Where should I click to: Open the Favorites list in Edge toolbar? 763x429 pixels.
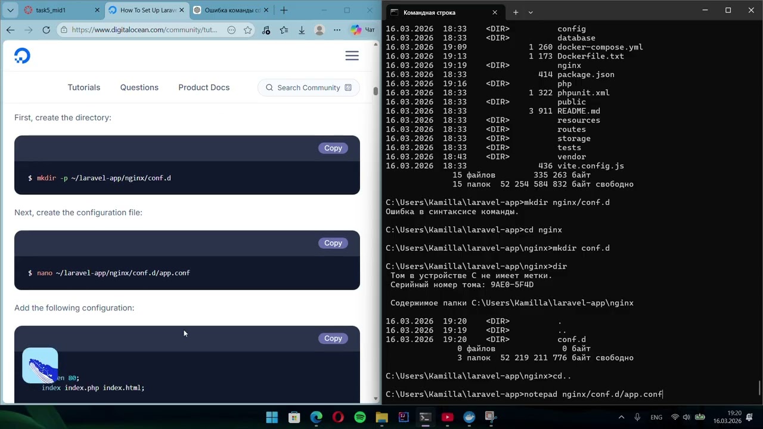(284, 30)
